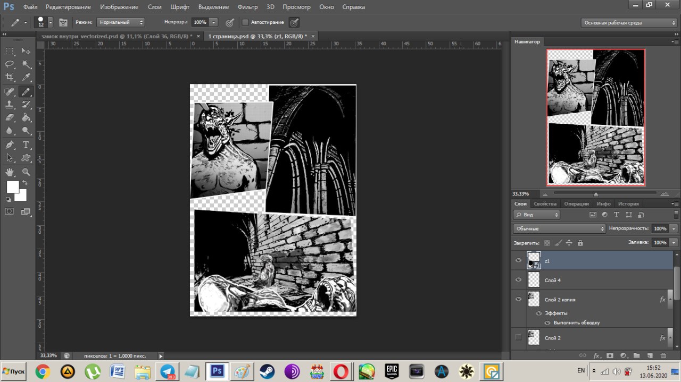Select the Move tool
This screenshot has width=681, height=382.
(26, 51)
